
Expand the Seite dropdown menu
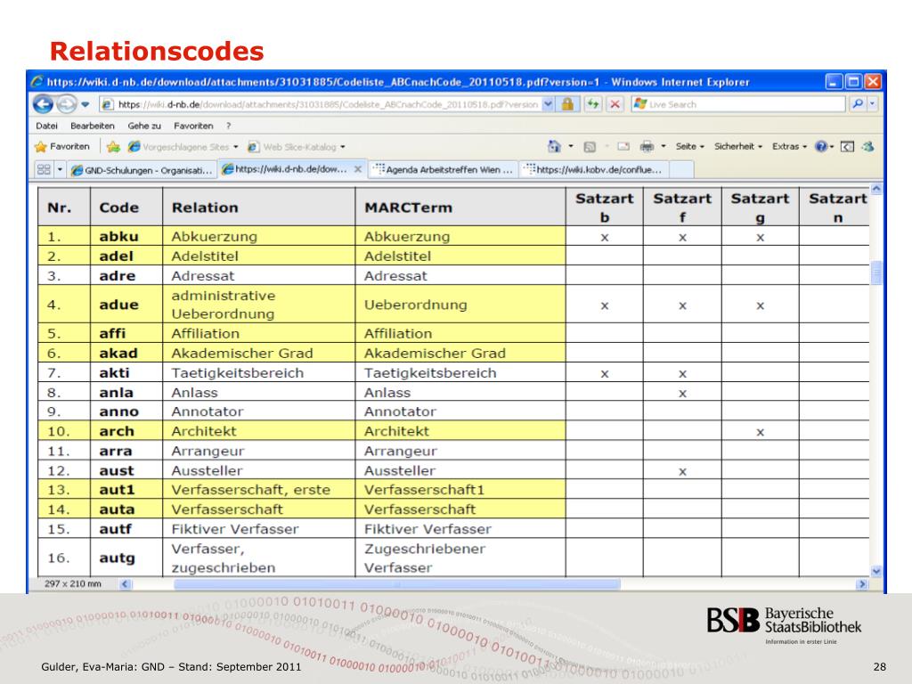[x=689, y=146]
